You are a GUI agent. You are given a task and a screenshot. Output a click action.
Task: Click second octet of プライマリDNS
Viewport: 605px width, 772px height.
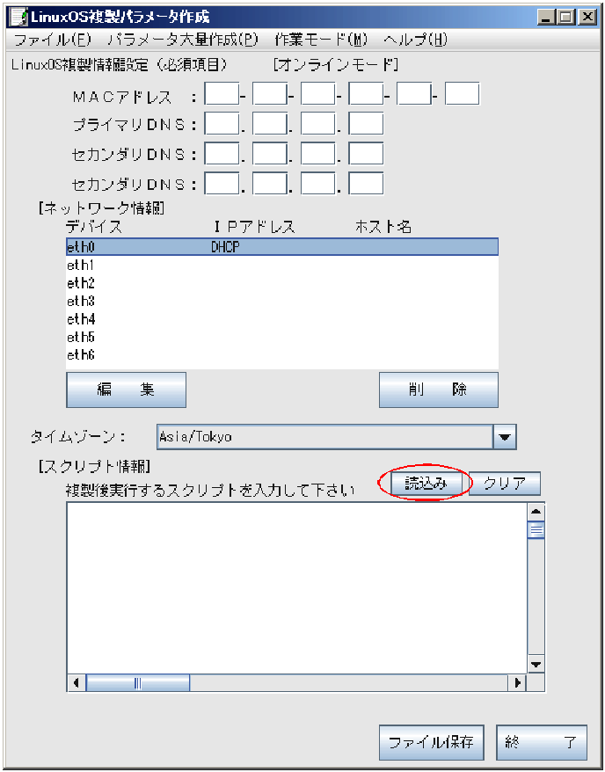[270, 124]
